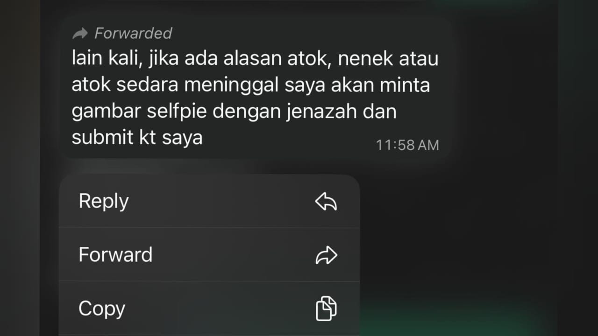Click the Reply curved arrow icon
The image size is (598, 336).
tap(326, 202)
